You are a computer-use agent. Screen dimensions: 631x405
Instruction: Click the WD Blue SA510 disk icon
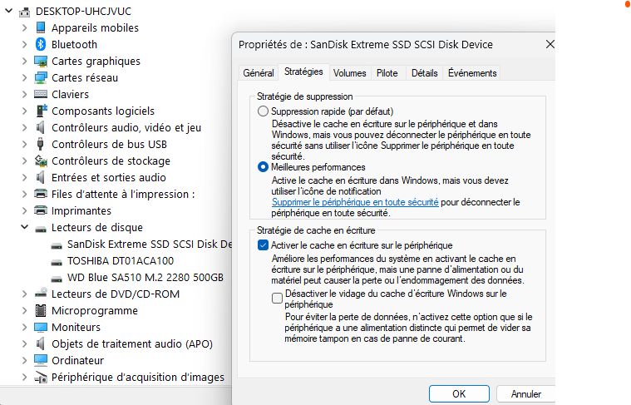point(57,279)
